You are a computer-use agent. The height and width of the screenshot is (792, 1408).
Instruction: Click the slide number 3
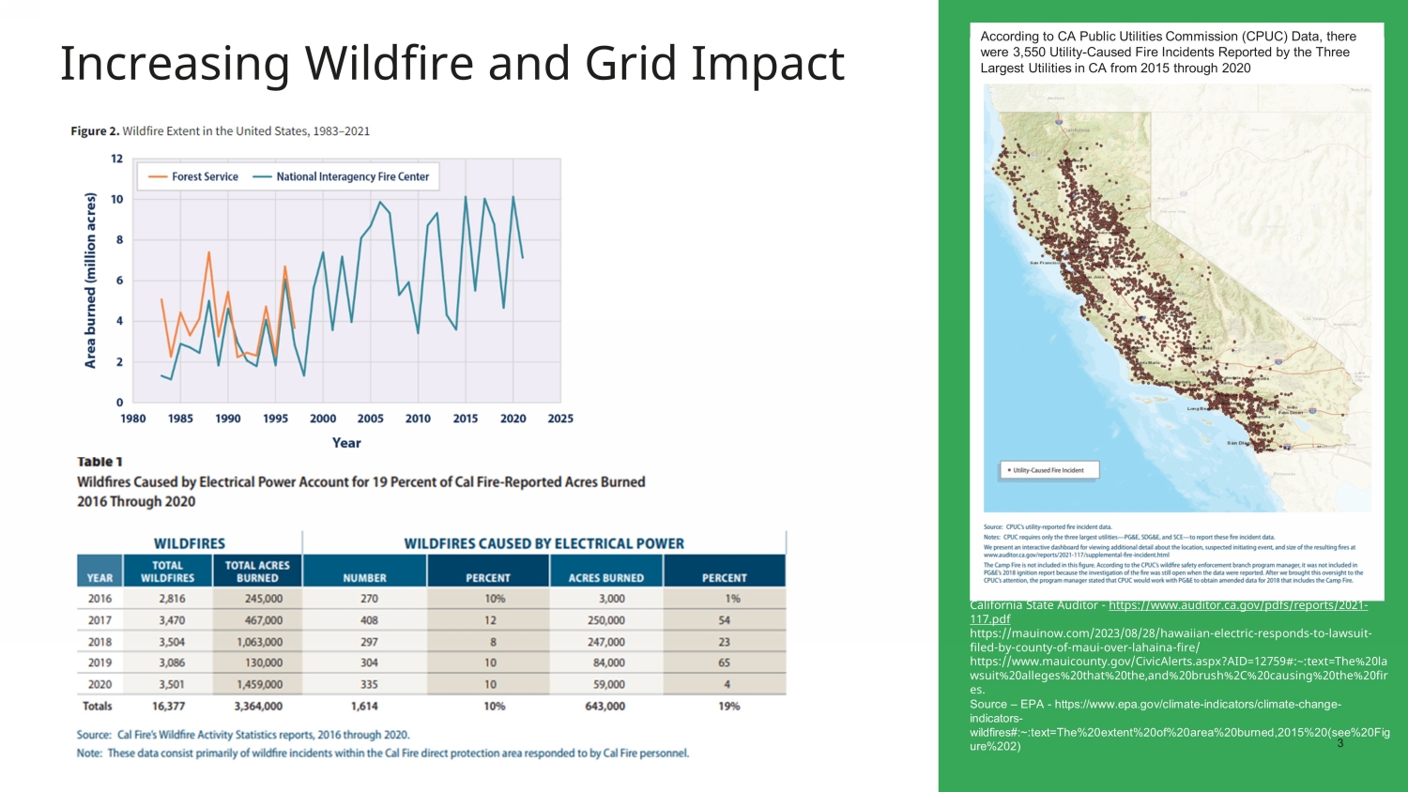click(x=1339, y=743)
